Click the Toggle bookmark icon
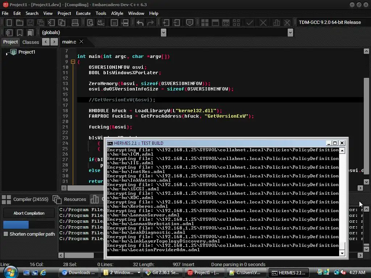The image size is (371, 278). coord(20,32)
